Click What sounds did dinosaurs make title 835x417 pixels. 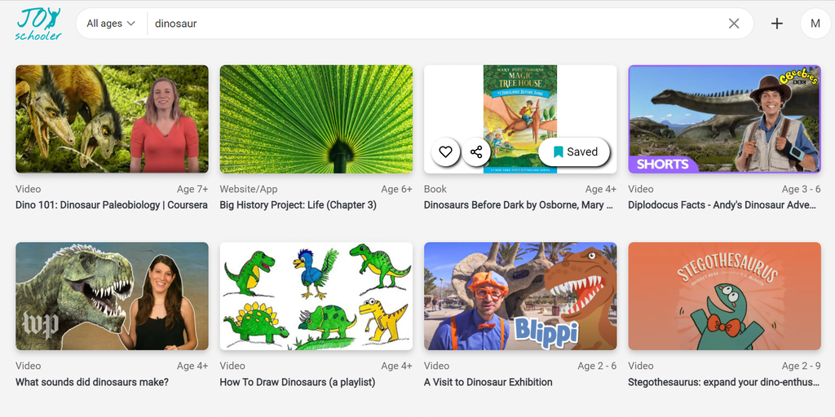92,382
